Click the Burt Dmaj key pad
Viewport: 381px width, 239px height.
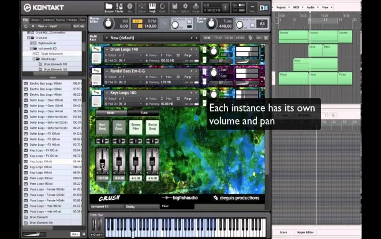(102, 127)
